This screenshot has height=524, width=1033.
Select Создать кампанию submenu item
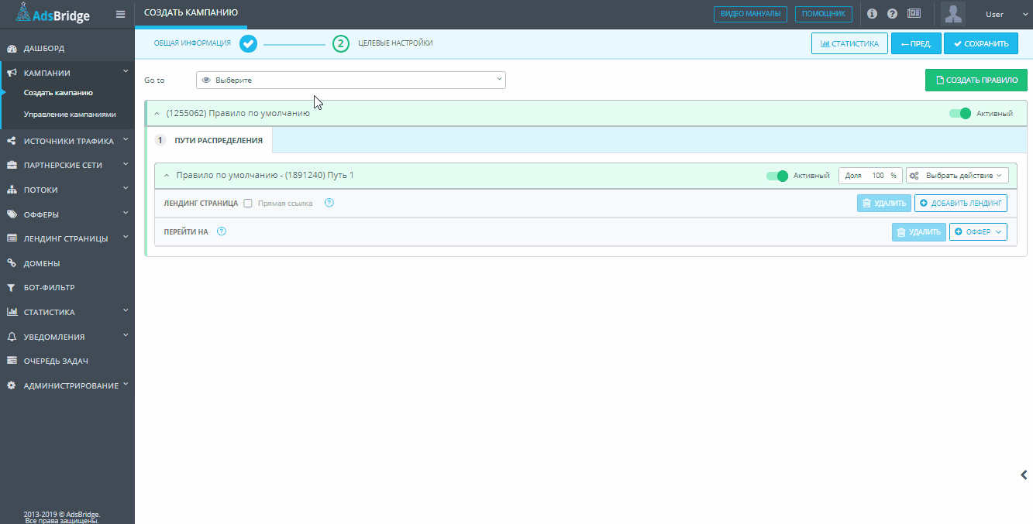click(x=58, y=92)
